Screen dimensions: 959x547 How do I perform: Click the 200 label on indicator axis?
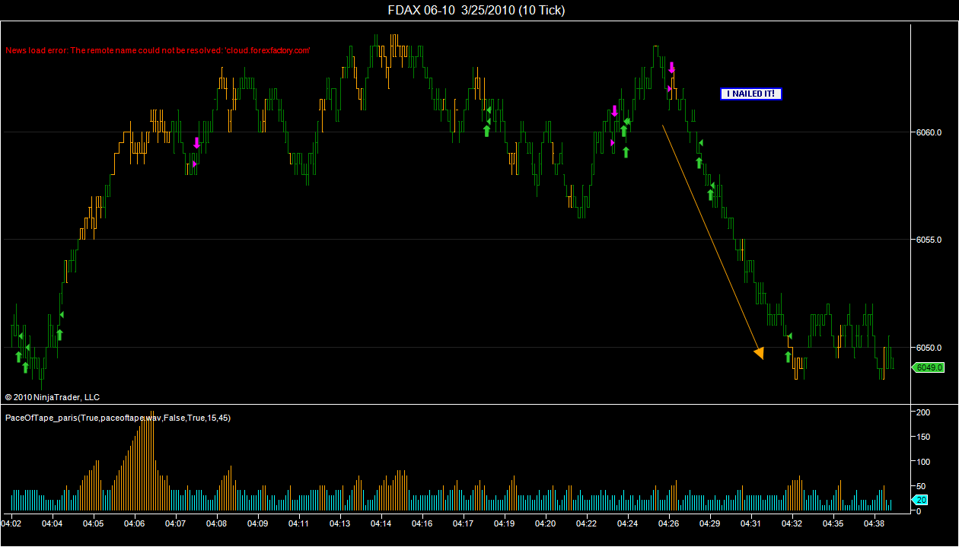pos(924,412)
